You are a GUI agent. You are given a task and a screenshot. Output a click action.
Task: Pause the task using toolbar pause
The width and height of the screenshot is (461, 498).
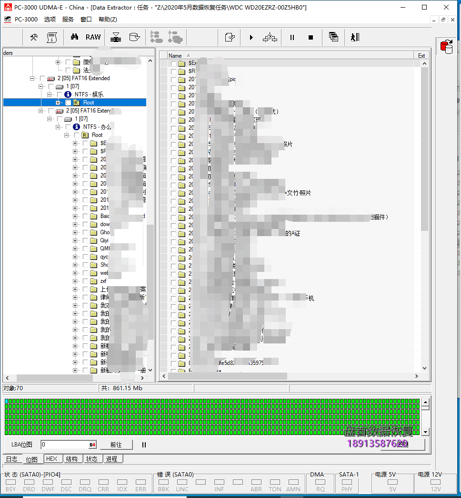click(x=292, y=38)
